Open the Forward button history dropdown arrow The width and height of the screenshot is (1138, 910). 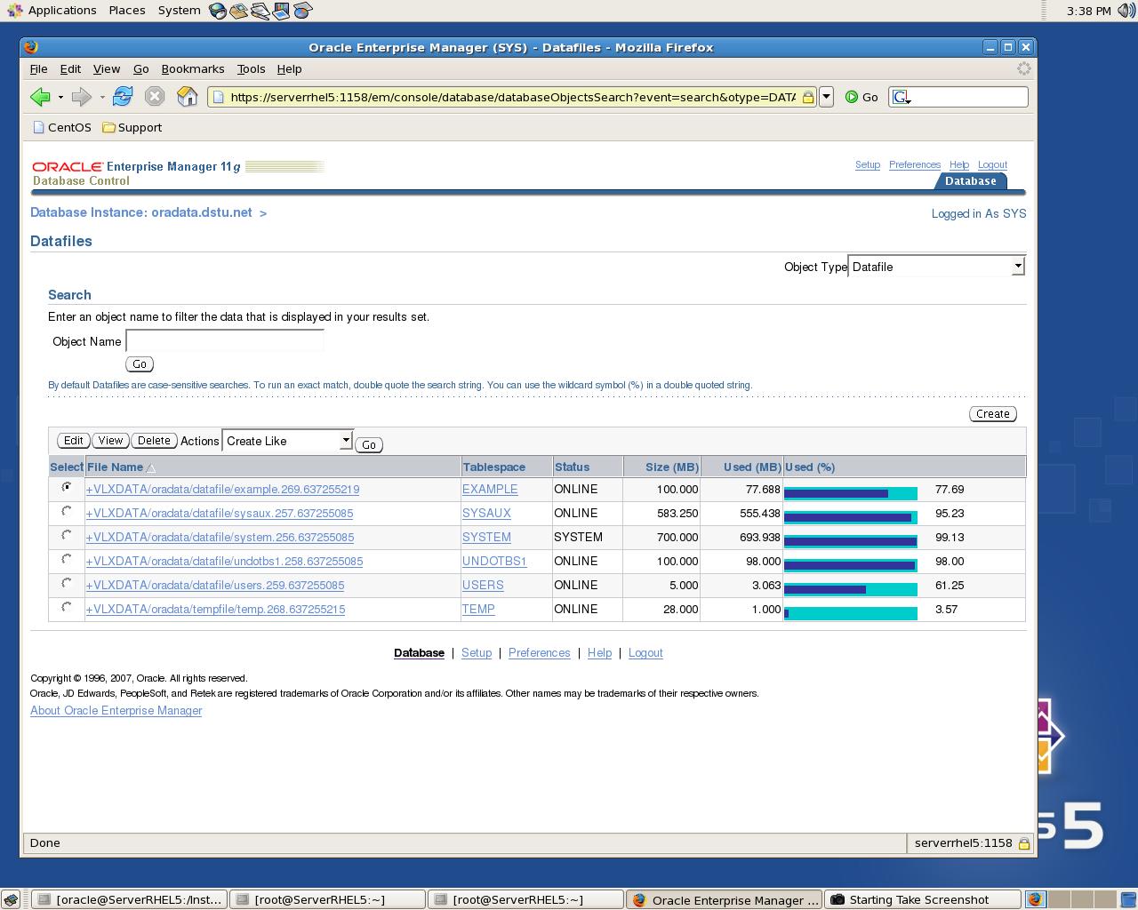click(x=102, y=97)
